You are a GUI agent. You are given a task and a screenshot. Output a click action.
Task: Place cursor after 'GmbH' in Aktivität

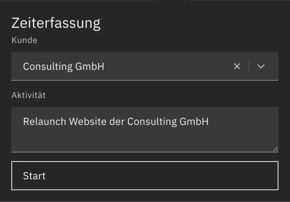[209, 121]
